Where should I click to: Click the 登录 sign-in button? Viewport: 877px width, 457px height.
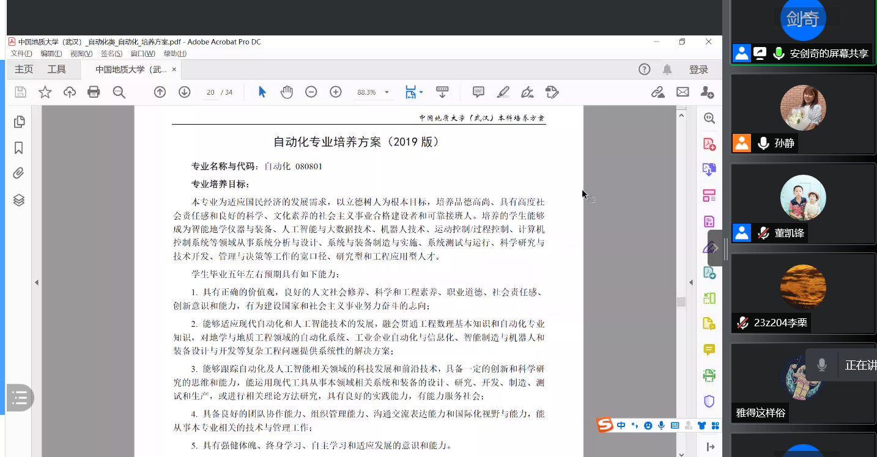pyautogui.click(x=698, y=70)
